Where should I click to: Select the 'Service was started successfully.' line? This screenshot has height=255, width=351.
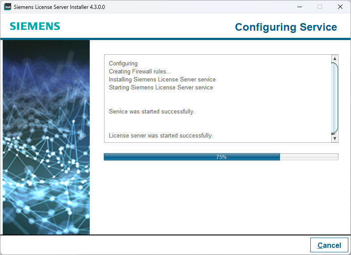[152, 112]
